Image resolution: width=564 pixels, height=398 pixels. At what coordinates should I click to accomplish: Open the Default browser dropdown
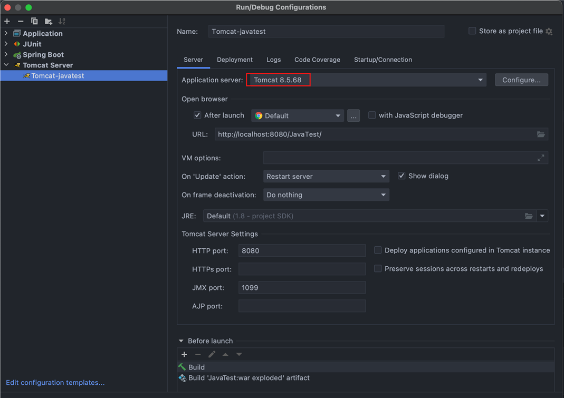point(298,116)
